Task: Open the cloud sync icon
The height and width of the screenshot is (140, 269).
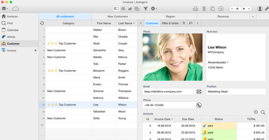Action: (16, 8)
